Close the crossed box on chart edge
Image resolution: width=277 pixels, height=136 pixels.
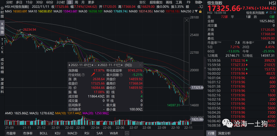click(187, 20)
